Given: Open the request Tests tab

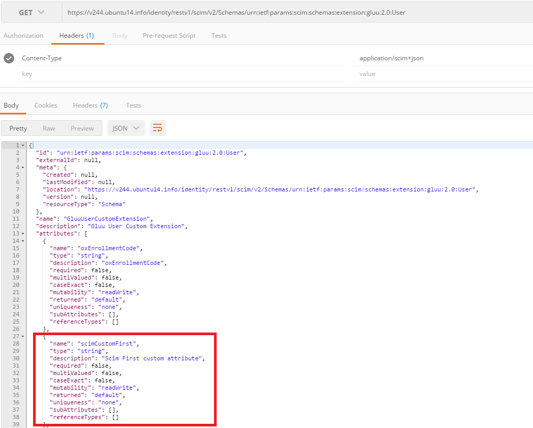Looking at the screenshot, I should [219, 36].
